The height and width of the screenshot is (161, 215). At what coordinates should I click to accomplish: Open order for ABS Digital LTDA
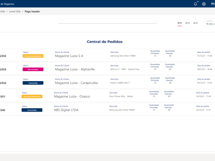66,110
